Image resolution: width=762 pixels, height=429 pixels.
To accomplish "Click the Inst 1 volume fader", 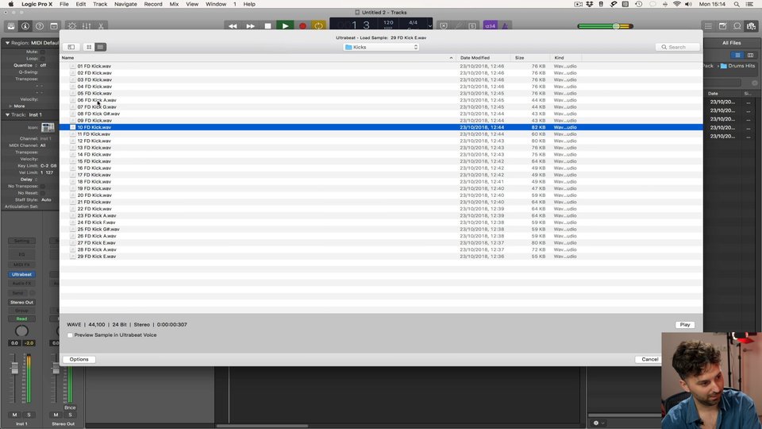I will pos(14,368).
